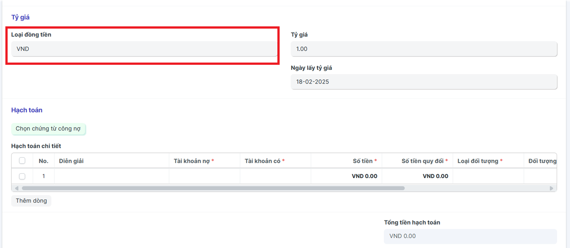
Task: Open Loại đối tượng cell in row 1
Action: coord(488,176)
